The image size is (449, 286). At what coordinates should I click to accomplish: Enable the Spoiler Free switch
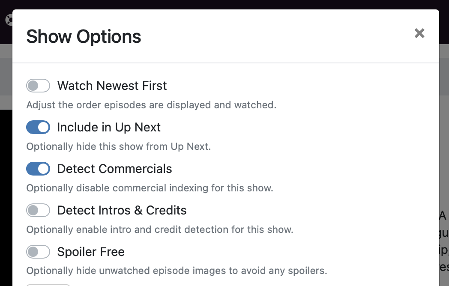(38, 252)
